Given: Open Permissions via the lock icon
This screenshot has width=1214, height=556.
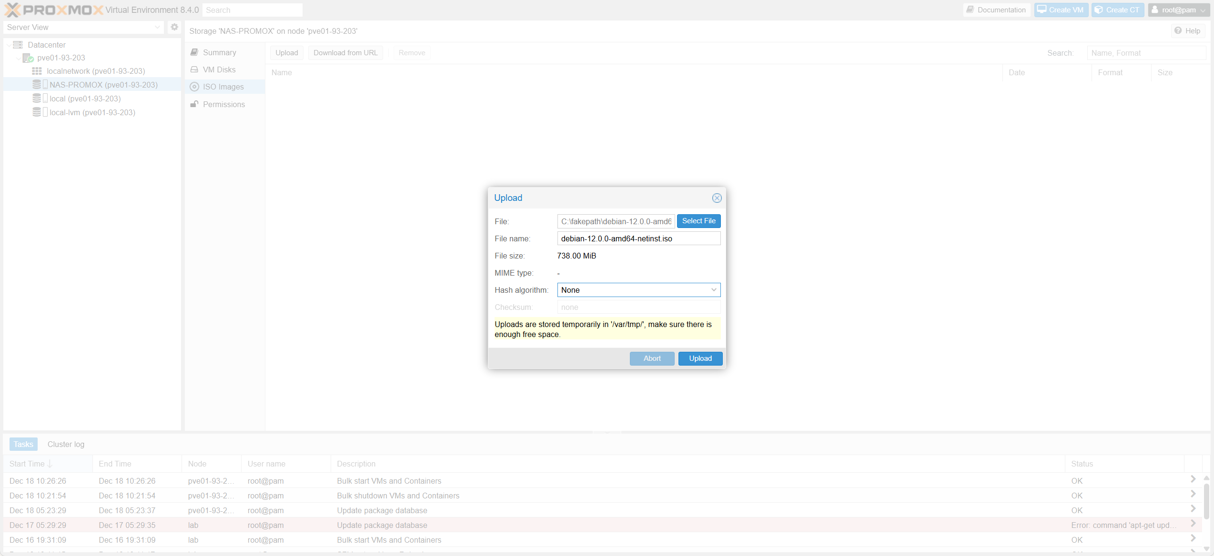Looking at the screenshot, I should click(194, 104).
